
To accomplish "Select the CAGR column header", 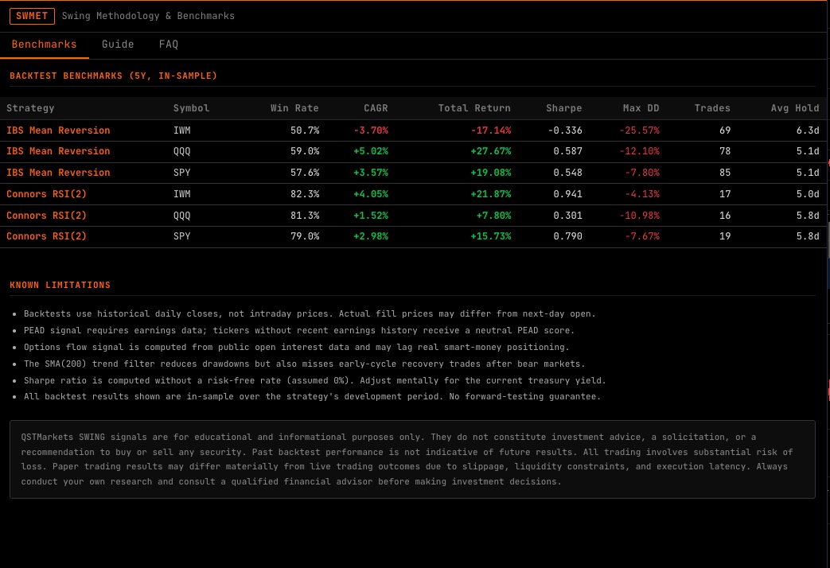I will (376, 108).
